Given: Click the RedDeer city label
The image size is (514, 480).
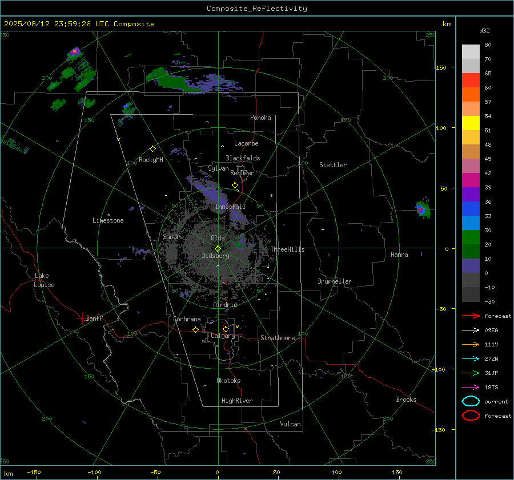Looking at the screenshot, I should coord(242,173).
